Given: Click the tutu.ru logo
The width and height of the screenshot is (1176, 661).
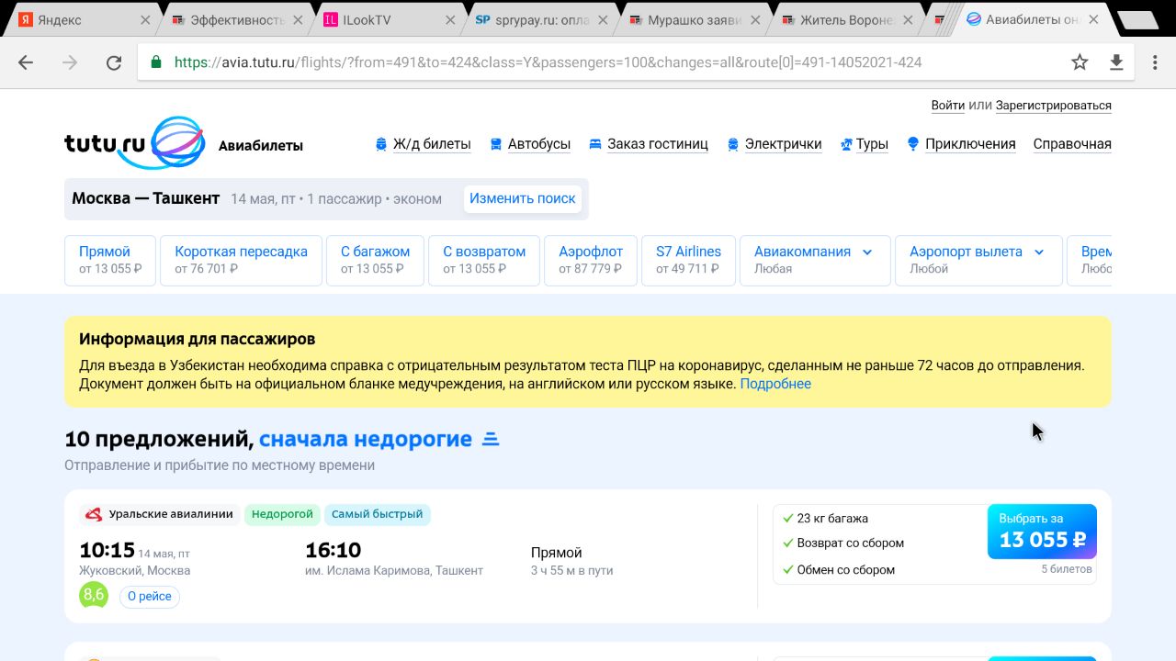Looking at the screenshot, I should coord(134,143).
